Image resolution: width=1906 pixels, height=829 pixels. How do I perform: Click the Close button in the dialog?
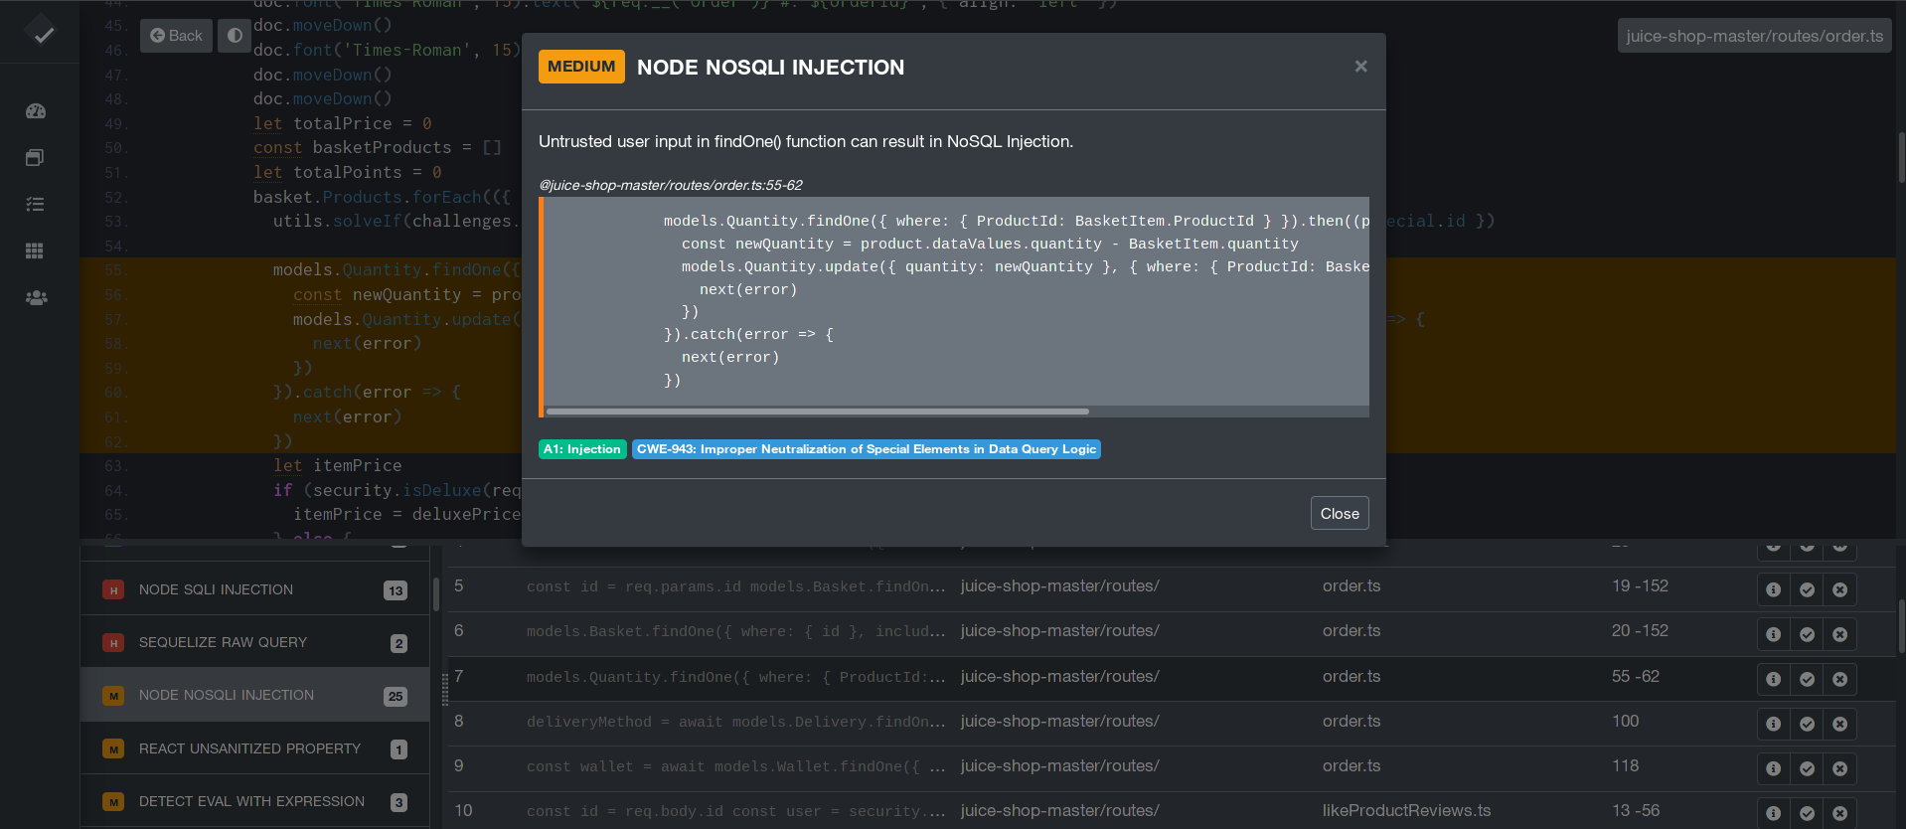[x=1340, y=513]
